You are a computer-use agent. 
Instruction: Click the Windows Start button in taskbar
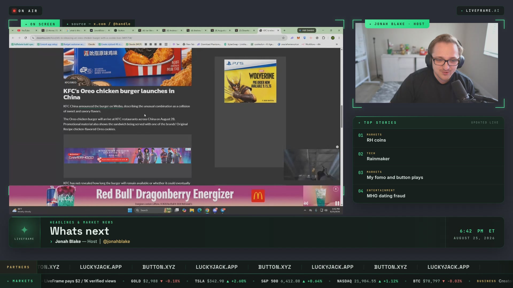coord(130,210)
